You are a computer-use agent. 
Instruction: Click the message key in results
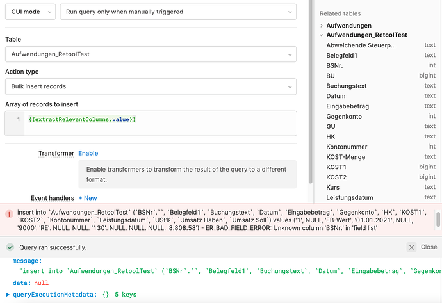coord(27,261)
